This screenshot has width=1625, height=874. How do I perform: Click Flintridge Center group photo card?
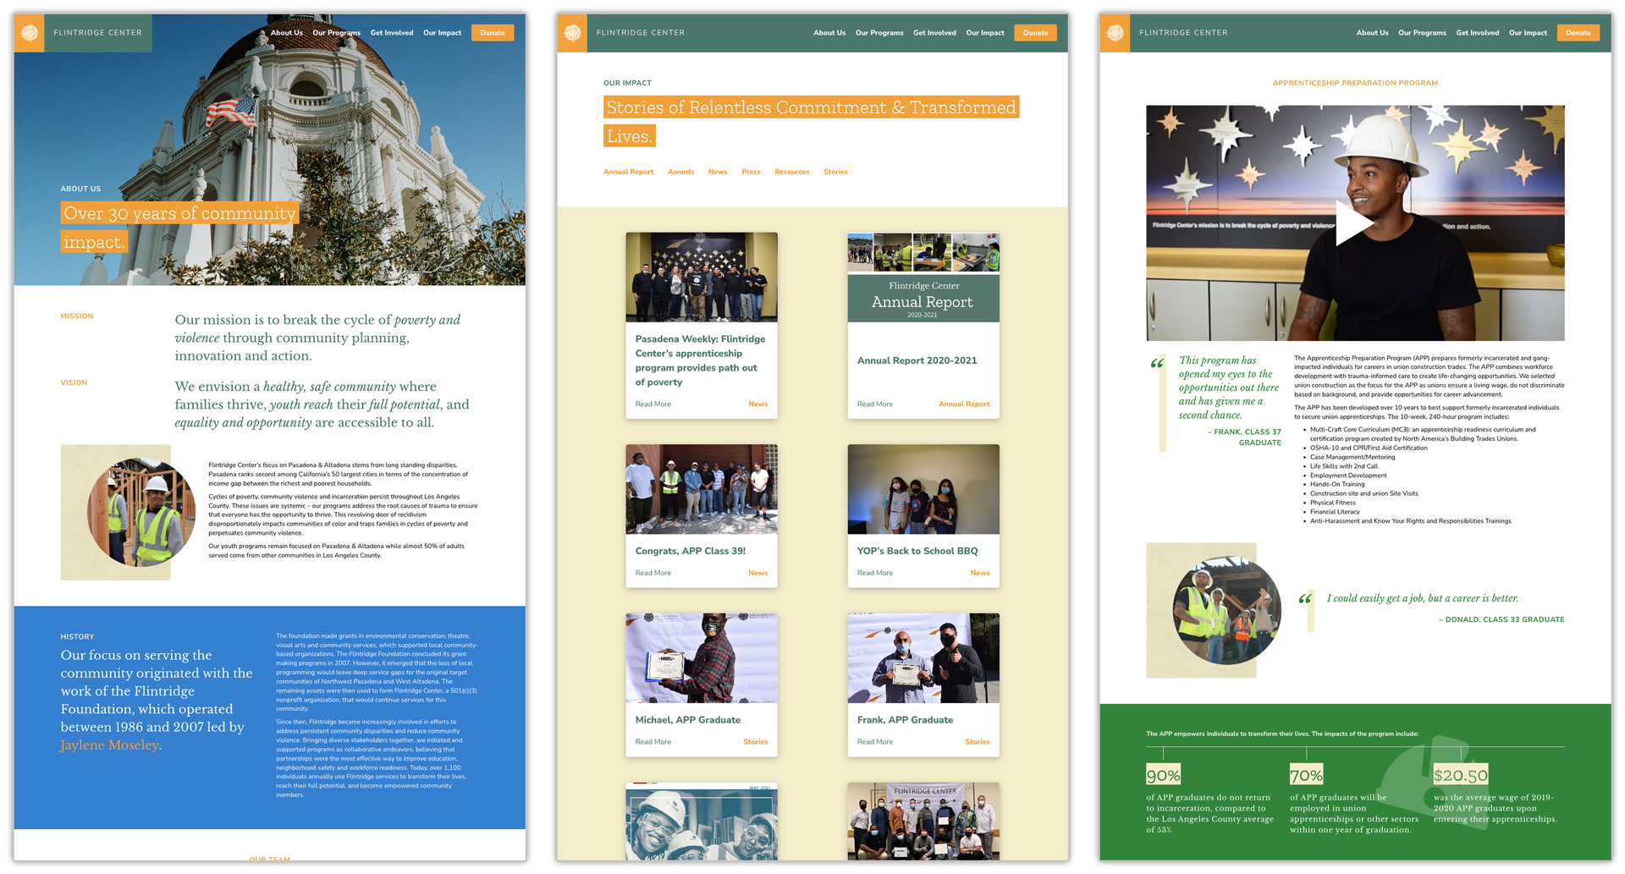click(x=923, y=822)
